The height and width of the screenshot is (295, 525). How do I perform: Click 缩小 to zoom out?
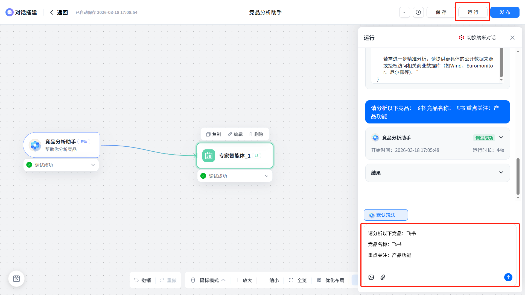pos(270,280)
